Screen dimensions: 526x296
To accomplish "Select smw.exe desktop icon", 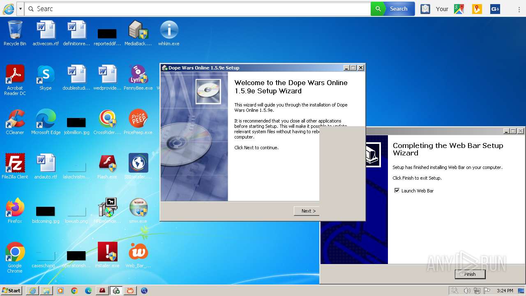I will tap(138, 210).
